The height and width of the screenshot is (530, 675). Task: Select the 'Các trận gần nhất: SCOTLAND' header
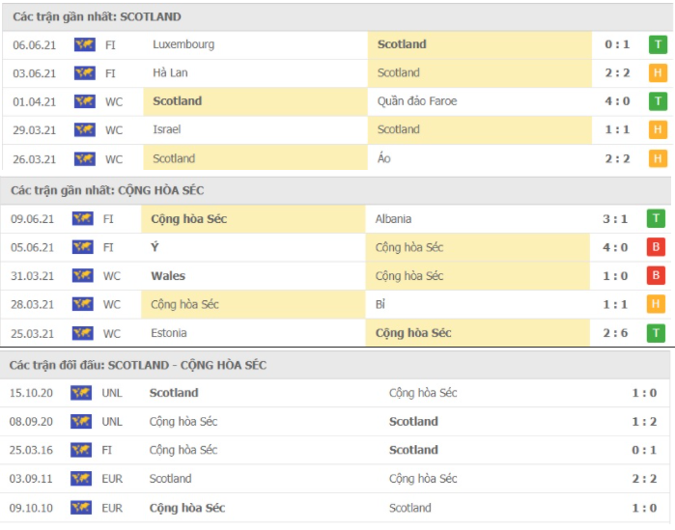pyautogui.click(x=97, y=16)
